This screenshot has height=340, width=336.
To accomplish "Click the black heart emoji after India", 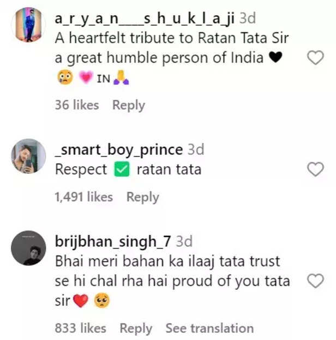I will click(x=275, y=57).
